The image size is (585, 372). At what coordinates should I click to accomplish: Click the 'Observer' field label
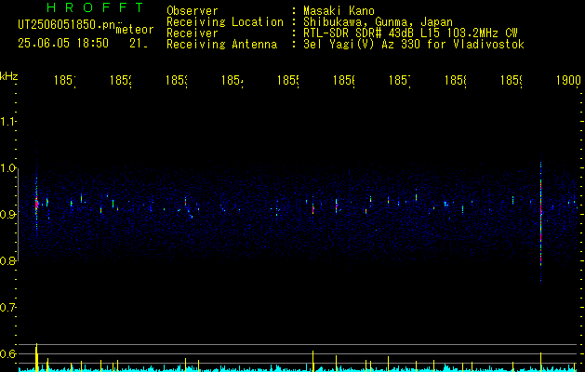click(x=193, y=11)
